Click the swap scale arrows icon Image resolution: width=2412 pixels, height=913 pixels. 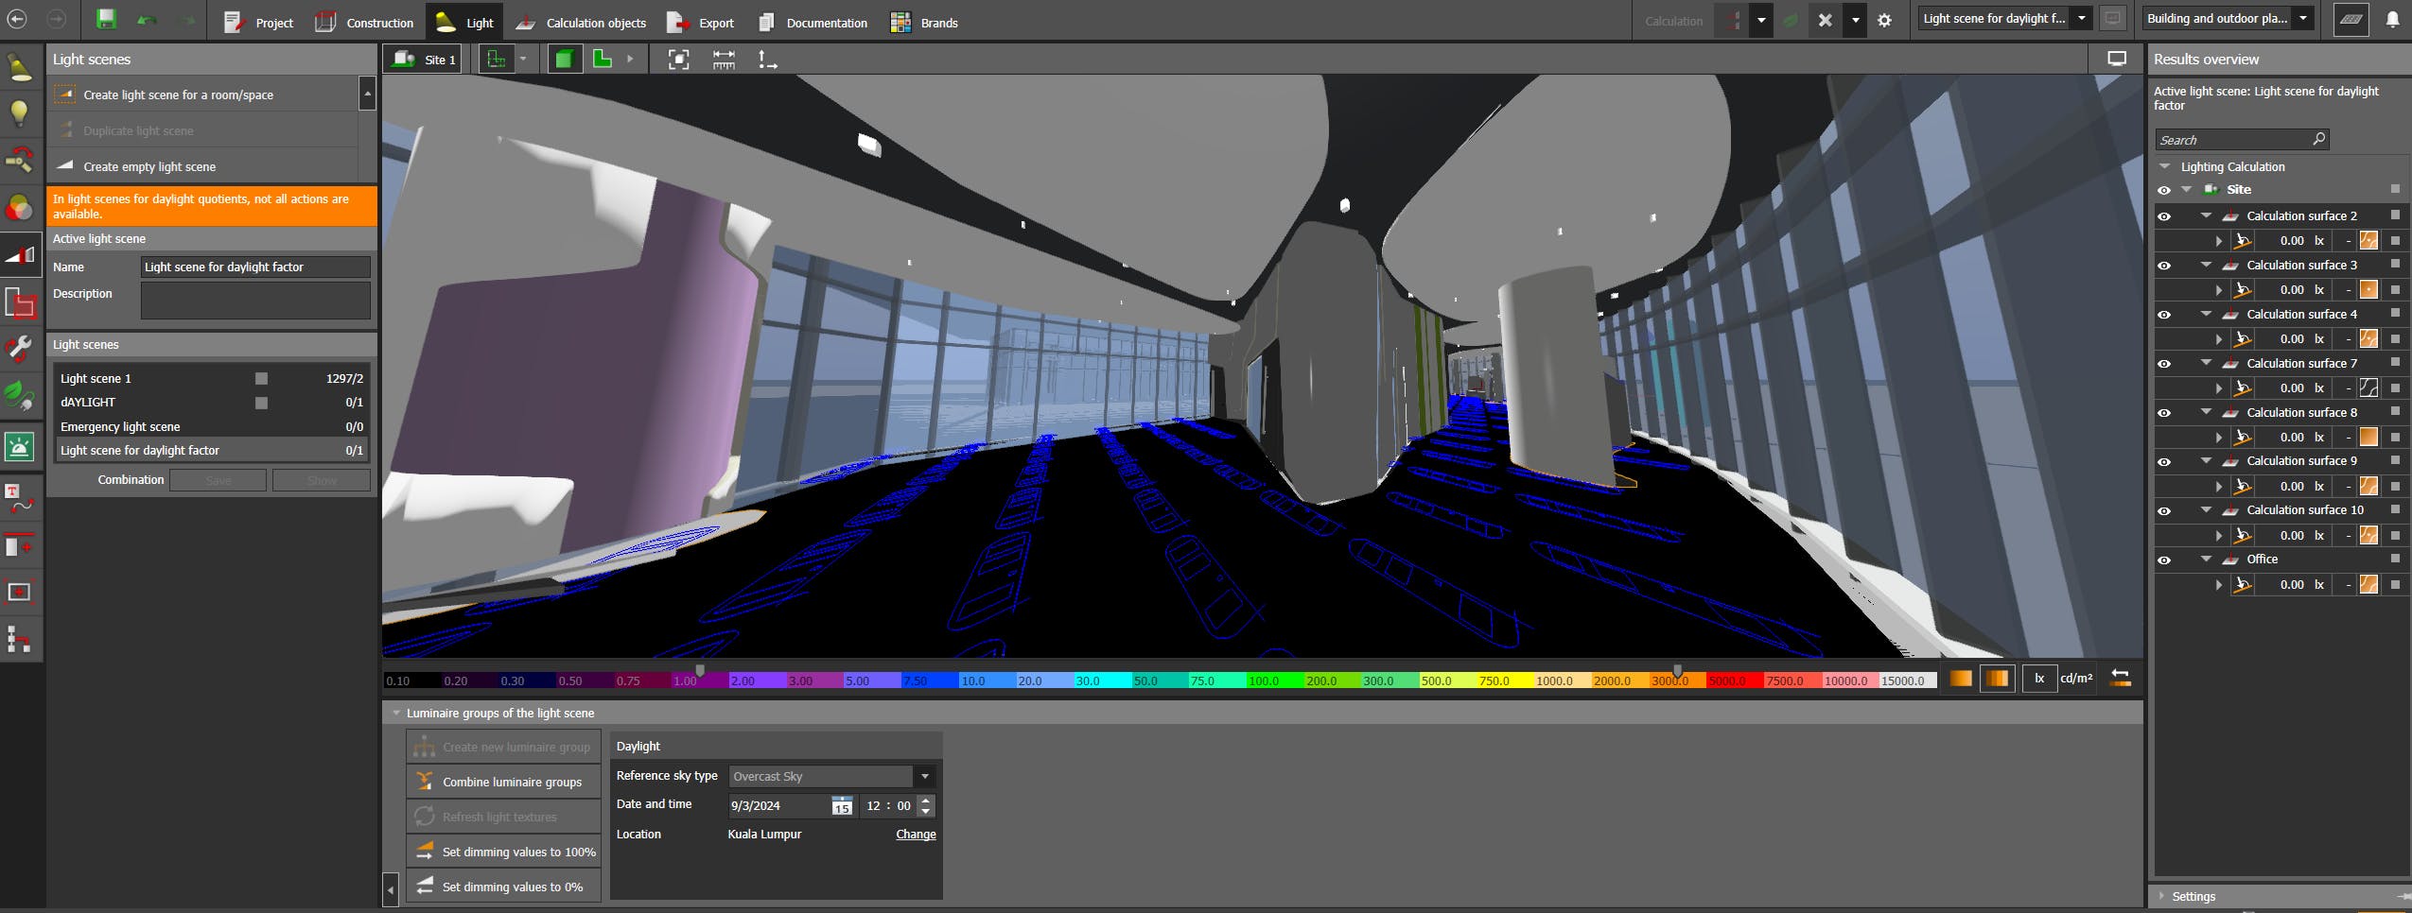(2120, 679)
